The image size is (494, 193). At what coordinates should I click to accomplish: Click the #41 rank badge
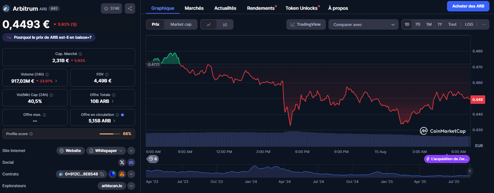[x=54, y=8]
